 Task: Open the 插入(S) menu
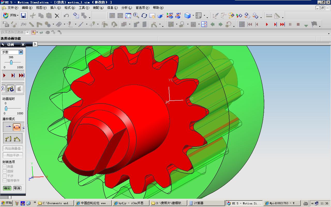pyautogui.click(x=56, y=8)
